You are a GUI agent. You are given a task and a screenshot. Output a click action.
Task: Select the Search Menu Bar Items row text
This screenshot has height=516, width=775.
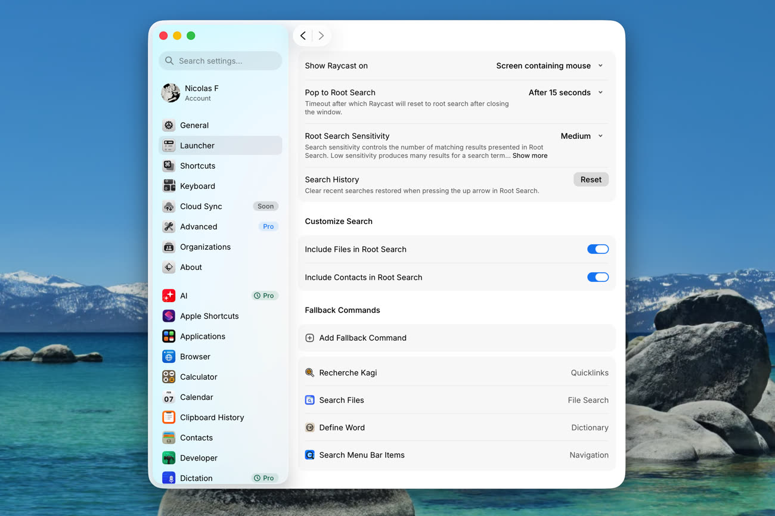pos(362,455)
